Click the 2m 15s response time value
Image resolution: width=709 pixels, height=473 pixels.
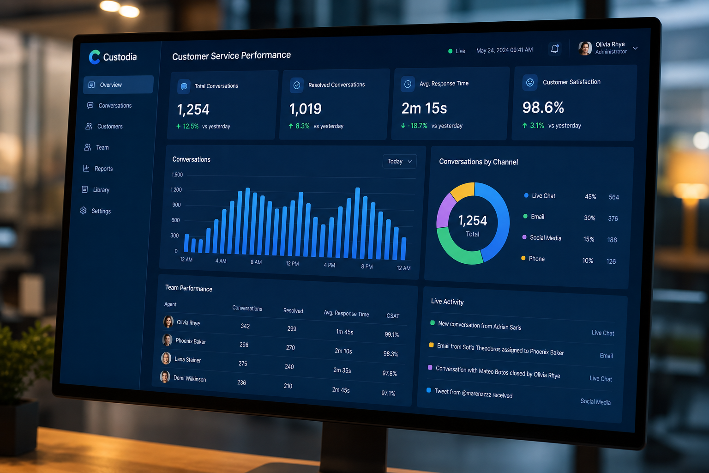coord(424,108)
